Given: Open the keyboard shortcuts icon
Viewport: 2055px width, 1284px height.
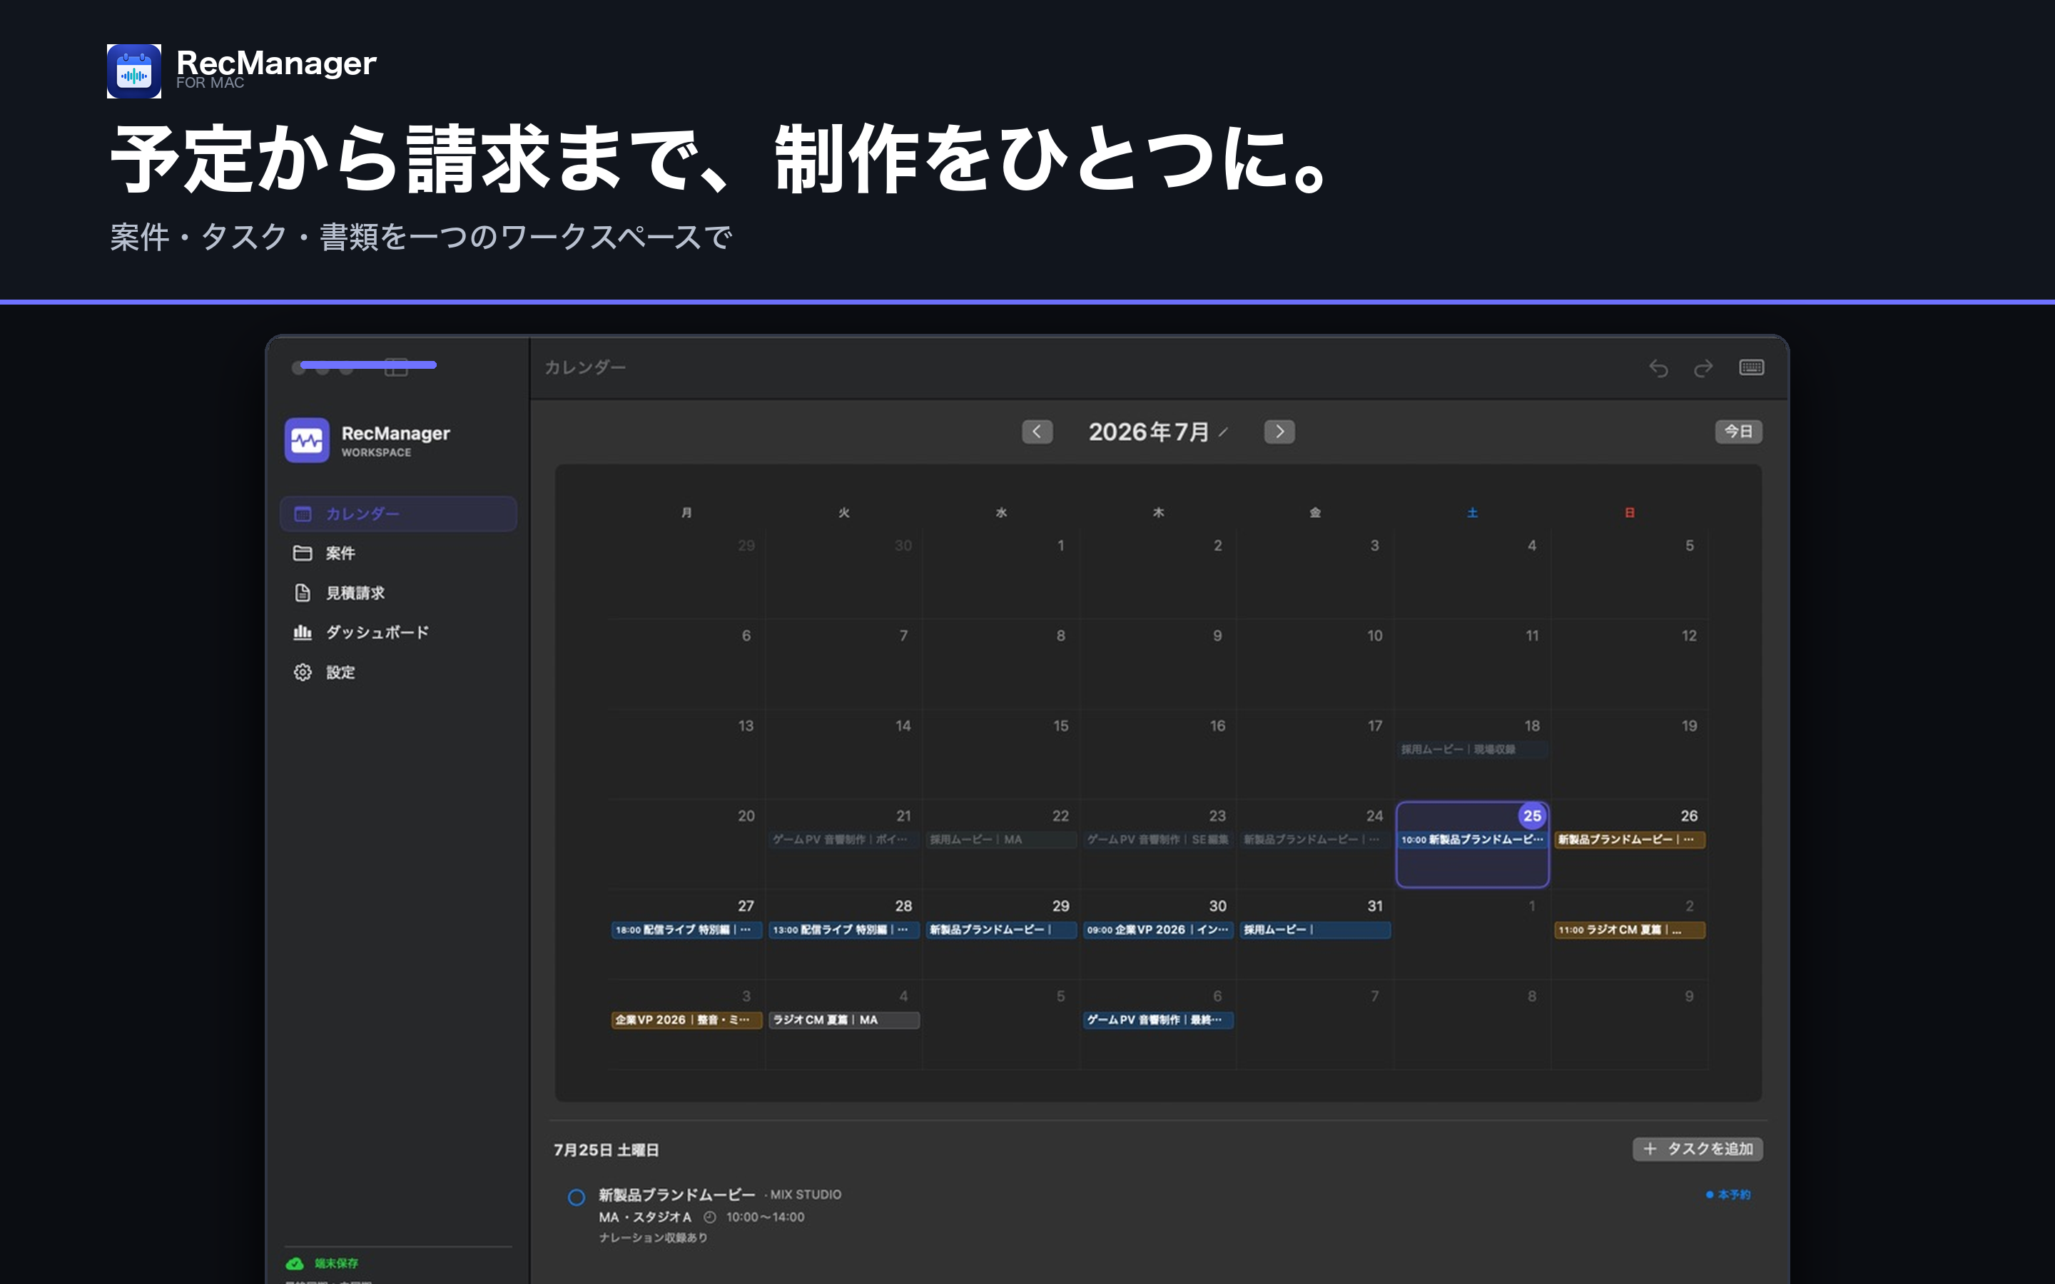Looking at the screenshot, I should (x=1751, y=367).
